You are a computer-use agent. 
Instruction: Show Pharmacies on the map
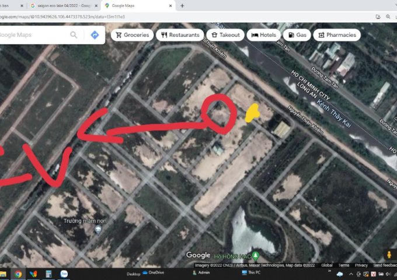pyautogui.click(x=336, y=35)
